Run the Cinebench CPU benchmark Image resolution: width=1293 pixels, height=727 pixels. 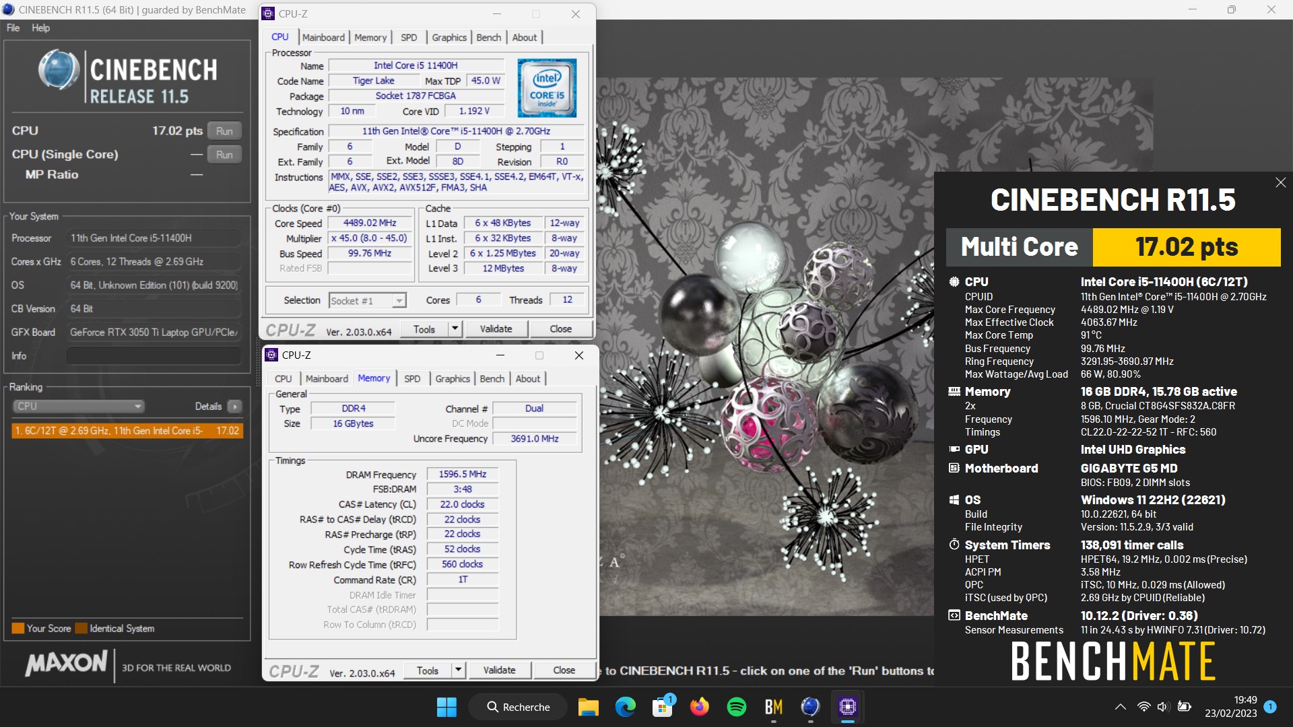[224, 131]
